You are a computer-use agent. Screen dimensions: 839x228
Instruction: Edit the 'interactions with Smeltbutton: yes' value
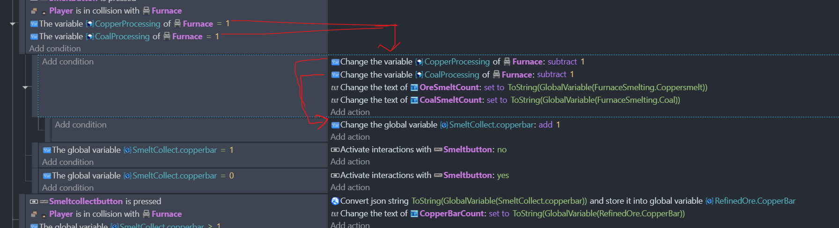(x=503, y=175)
